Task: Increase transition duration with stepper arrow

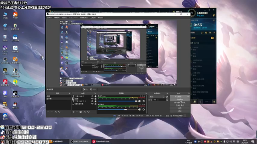Action: pos(167,99)
